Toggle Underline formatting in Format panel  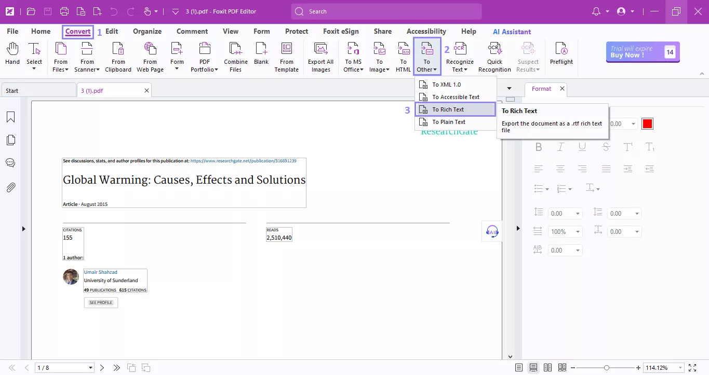coord(582,147)
